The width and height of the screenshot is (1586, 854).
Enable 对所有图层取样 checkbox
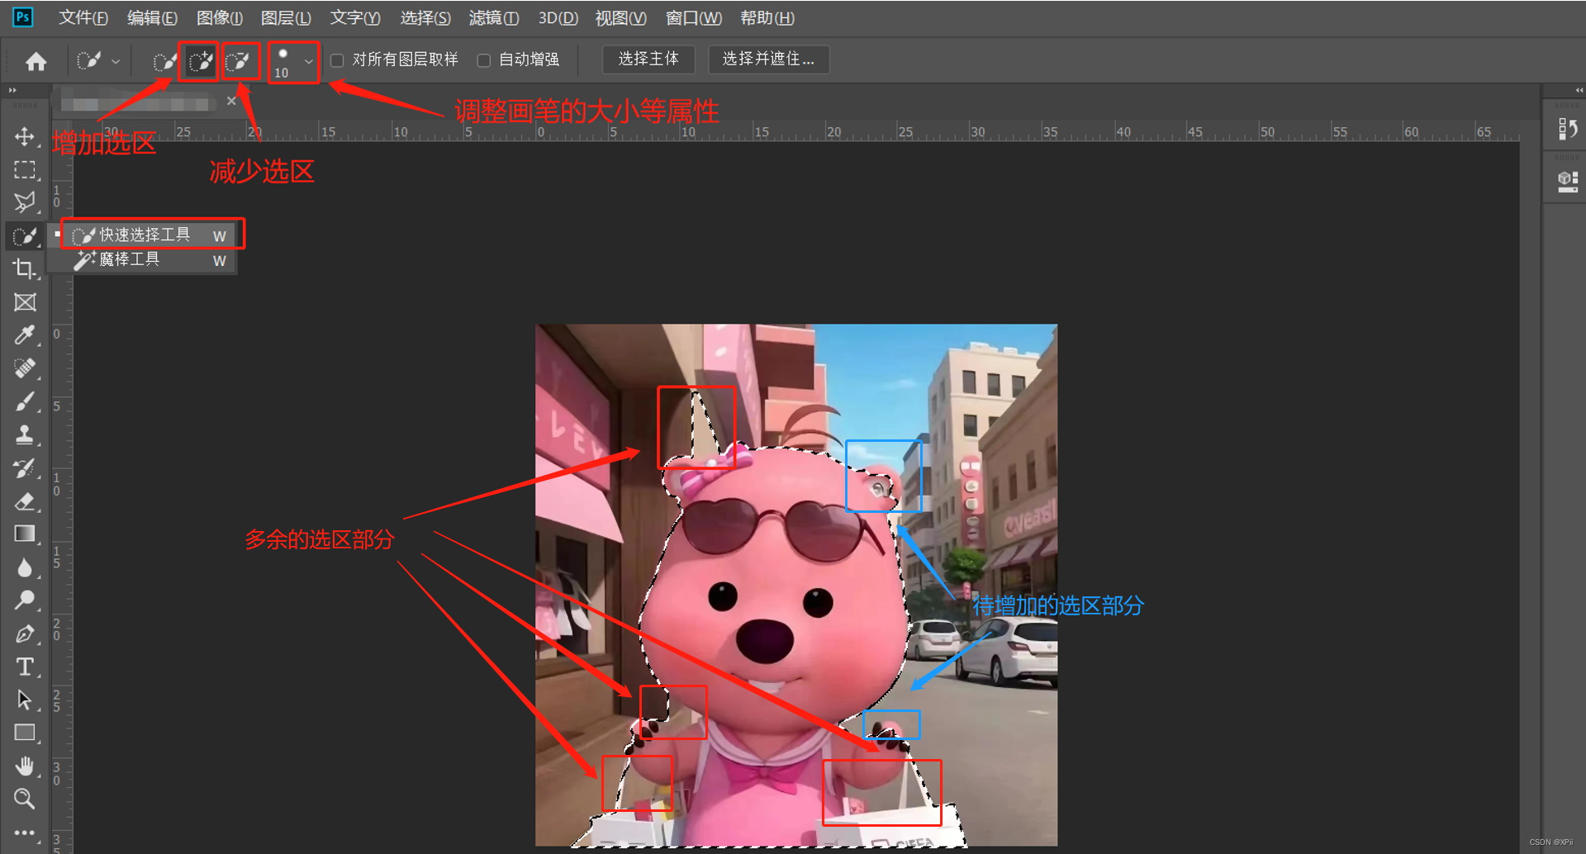coord(337,60)
